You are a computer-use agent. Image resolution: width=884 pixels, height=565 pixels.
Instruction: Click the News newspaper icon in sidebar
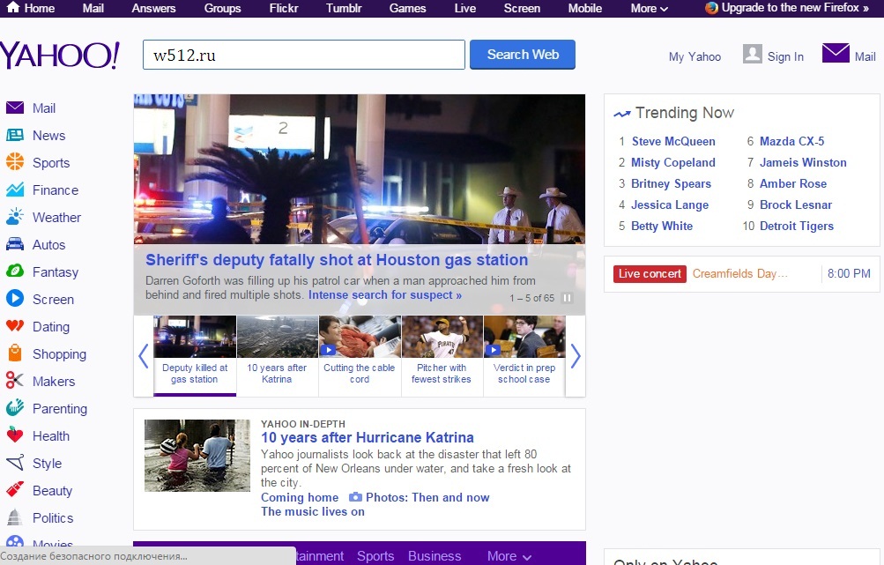pyautogui.click(x=15, y=135)
